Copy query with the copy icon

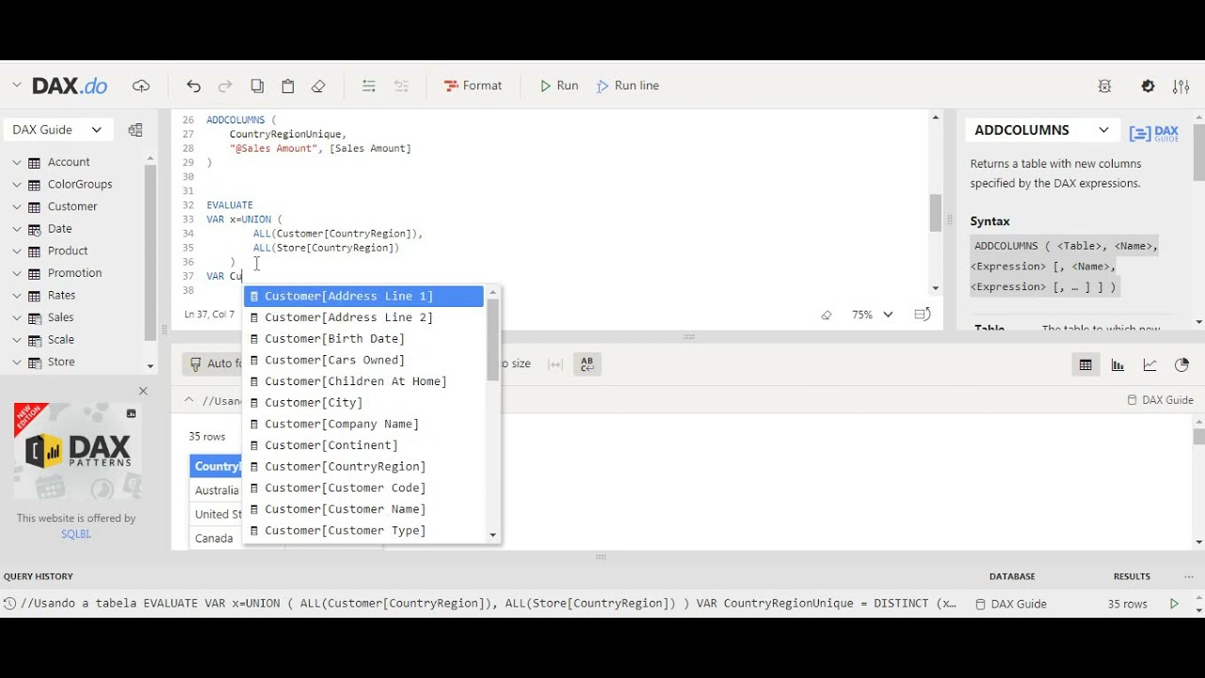pyautogui.click(x=257, y=86)
